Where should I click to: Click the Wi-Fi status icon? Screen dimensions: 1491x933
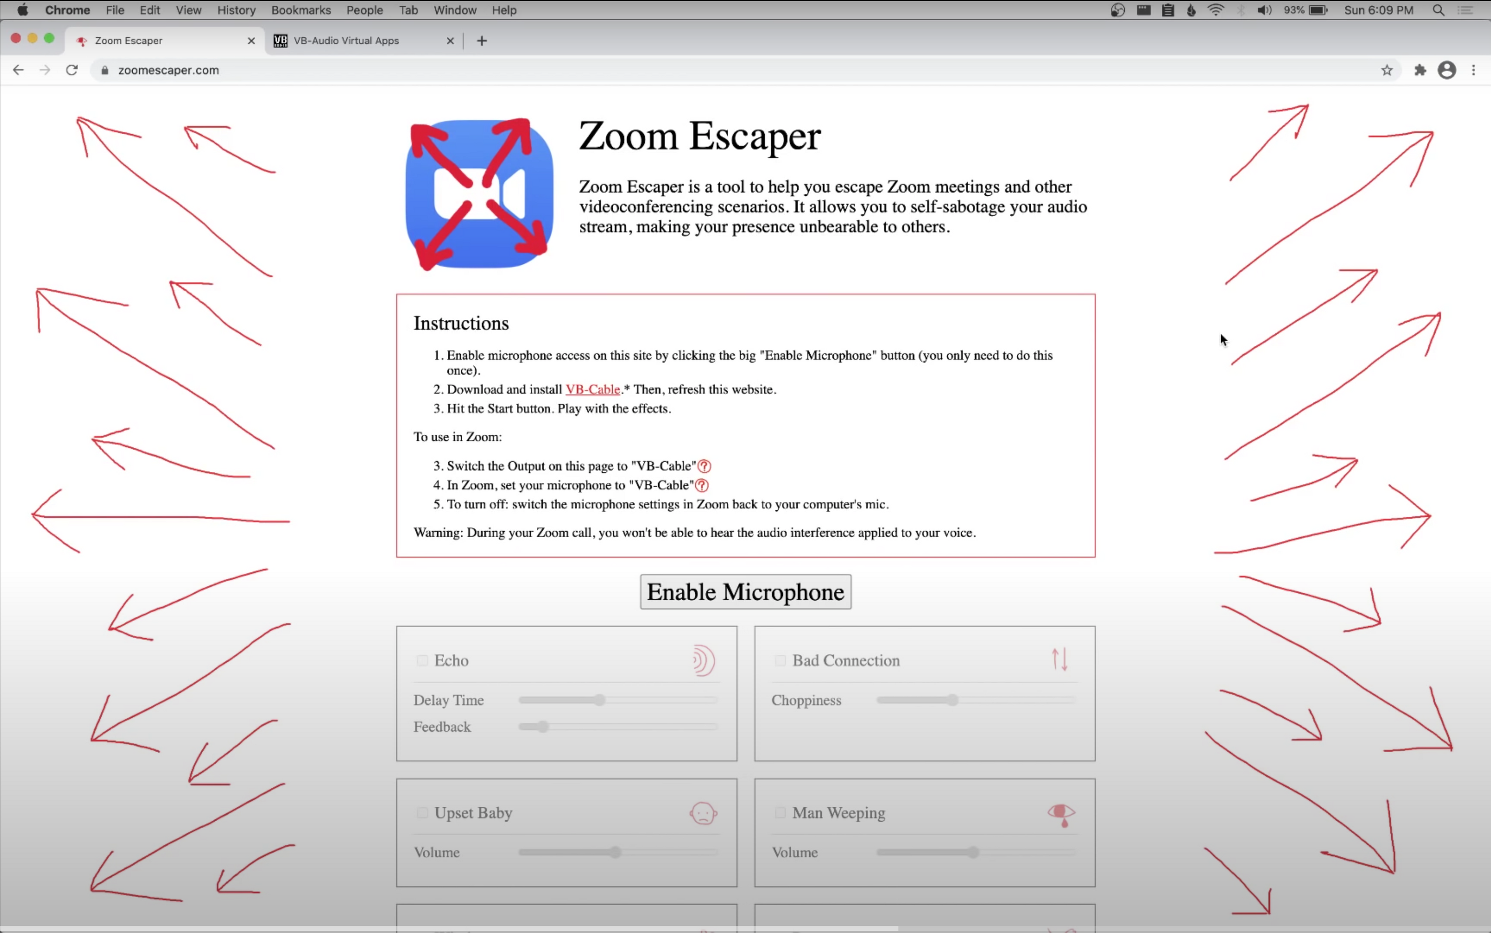pyautogui.click(x=1215, y=10)
